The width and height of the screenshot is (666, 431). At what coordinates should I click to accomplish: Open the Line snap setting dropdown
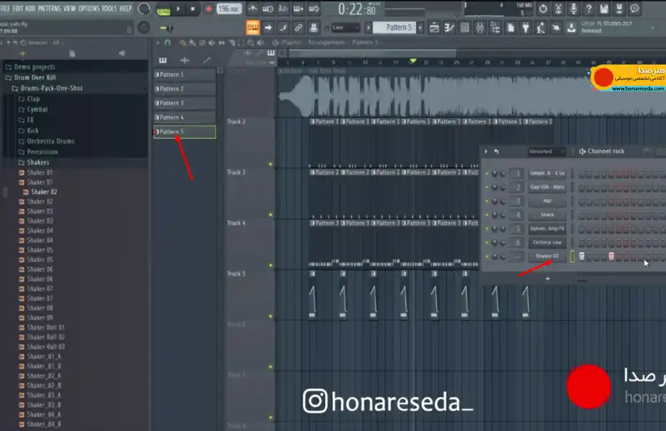click(345, 28)
